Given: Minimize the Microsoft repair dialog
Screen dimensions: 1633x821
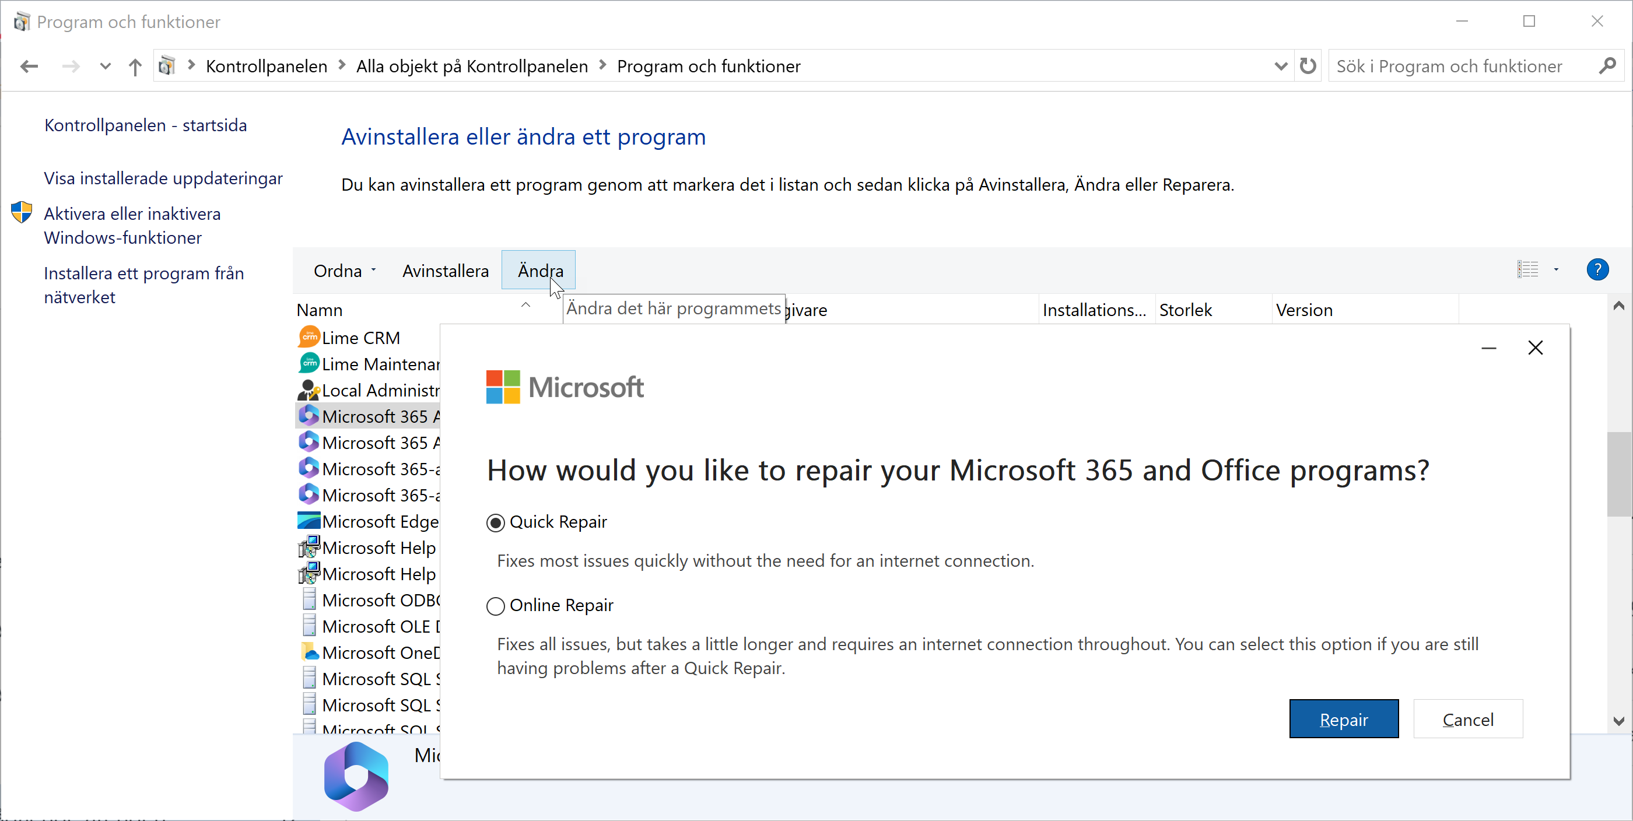Looking at the screenshot, I should point(1488,348).
